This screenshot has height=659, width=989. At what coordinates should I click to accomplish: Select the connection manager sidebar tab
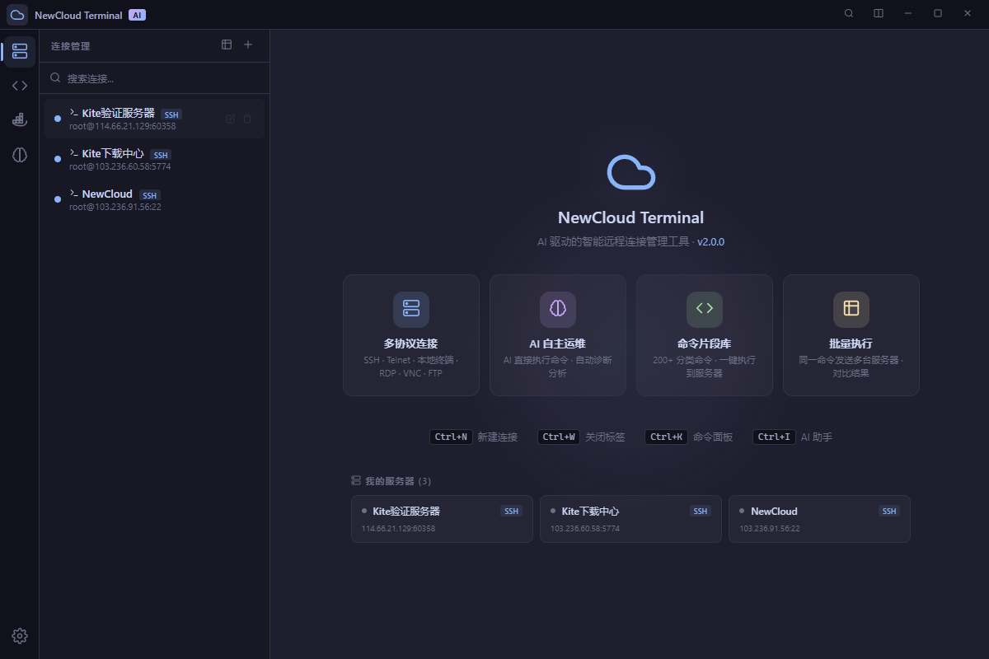pos(19,51)
